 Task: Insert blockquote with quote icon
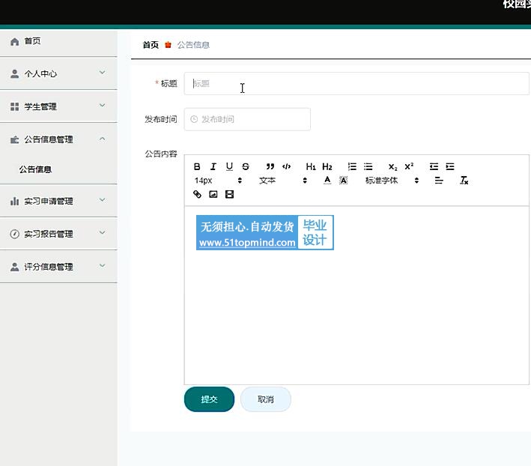(270, 166)
